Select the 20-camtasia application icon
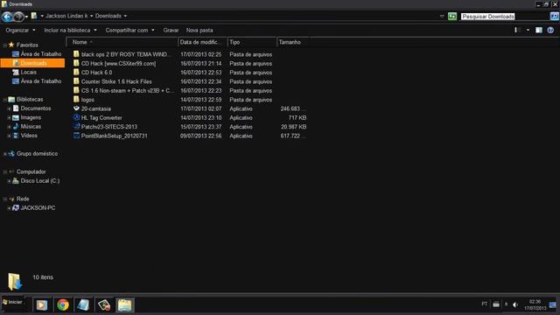Image resolution: width=560 pixels, height=315 pixels. tap(76, 108)
